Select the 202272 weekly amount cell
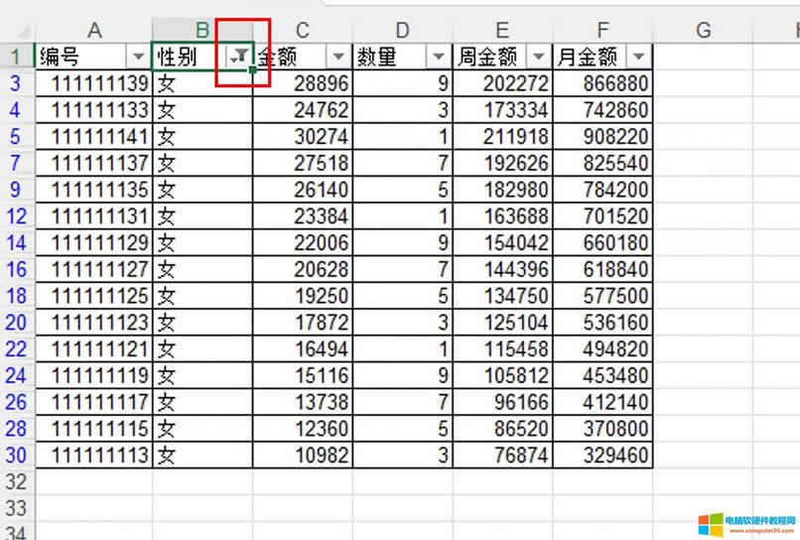Viewport: 800px width, 540px height. (502, 83)
